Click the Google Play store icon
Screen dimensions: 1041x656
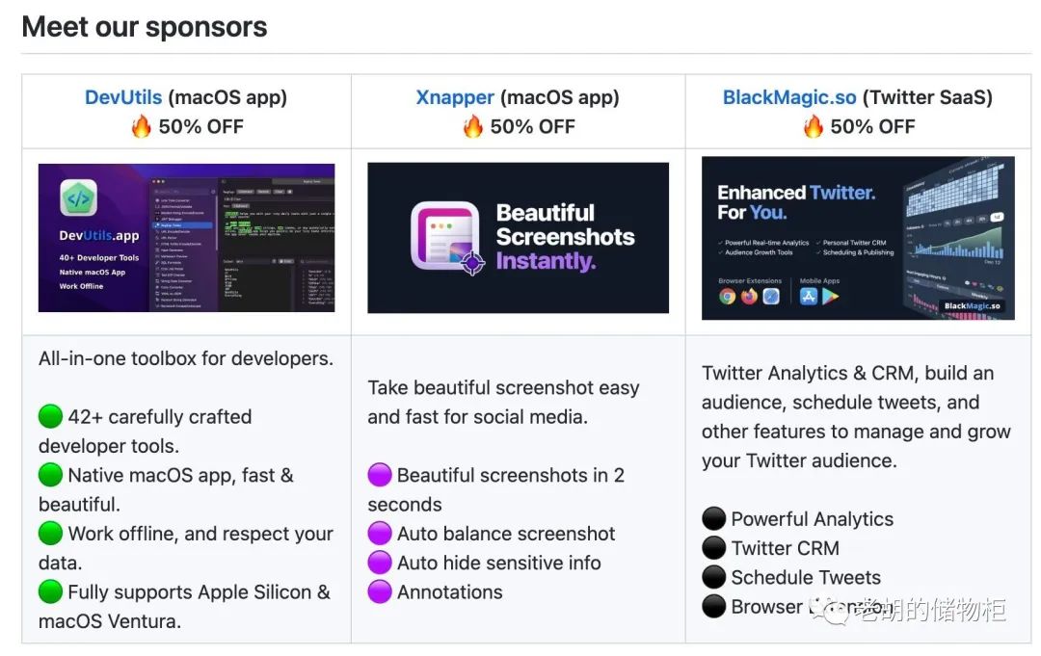point(830,297)
